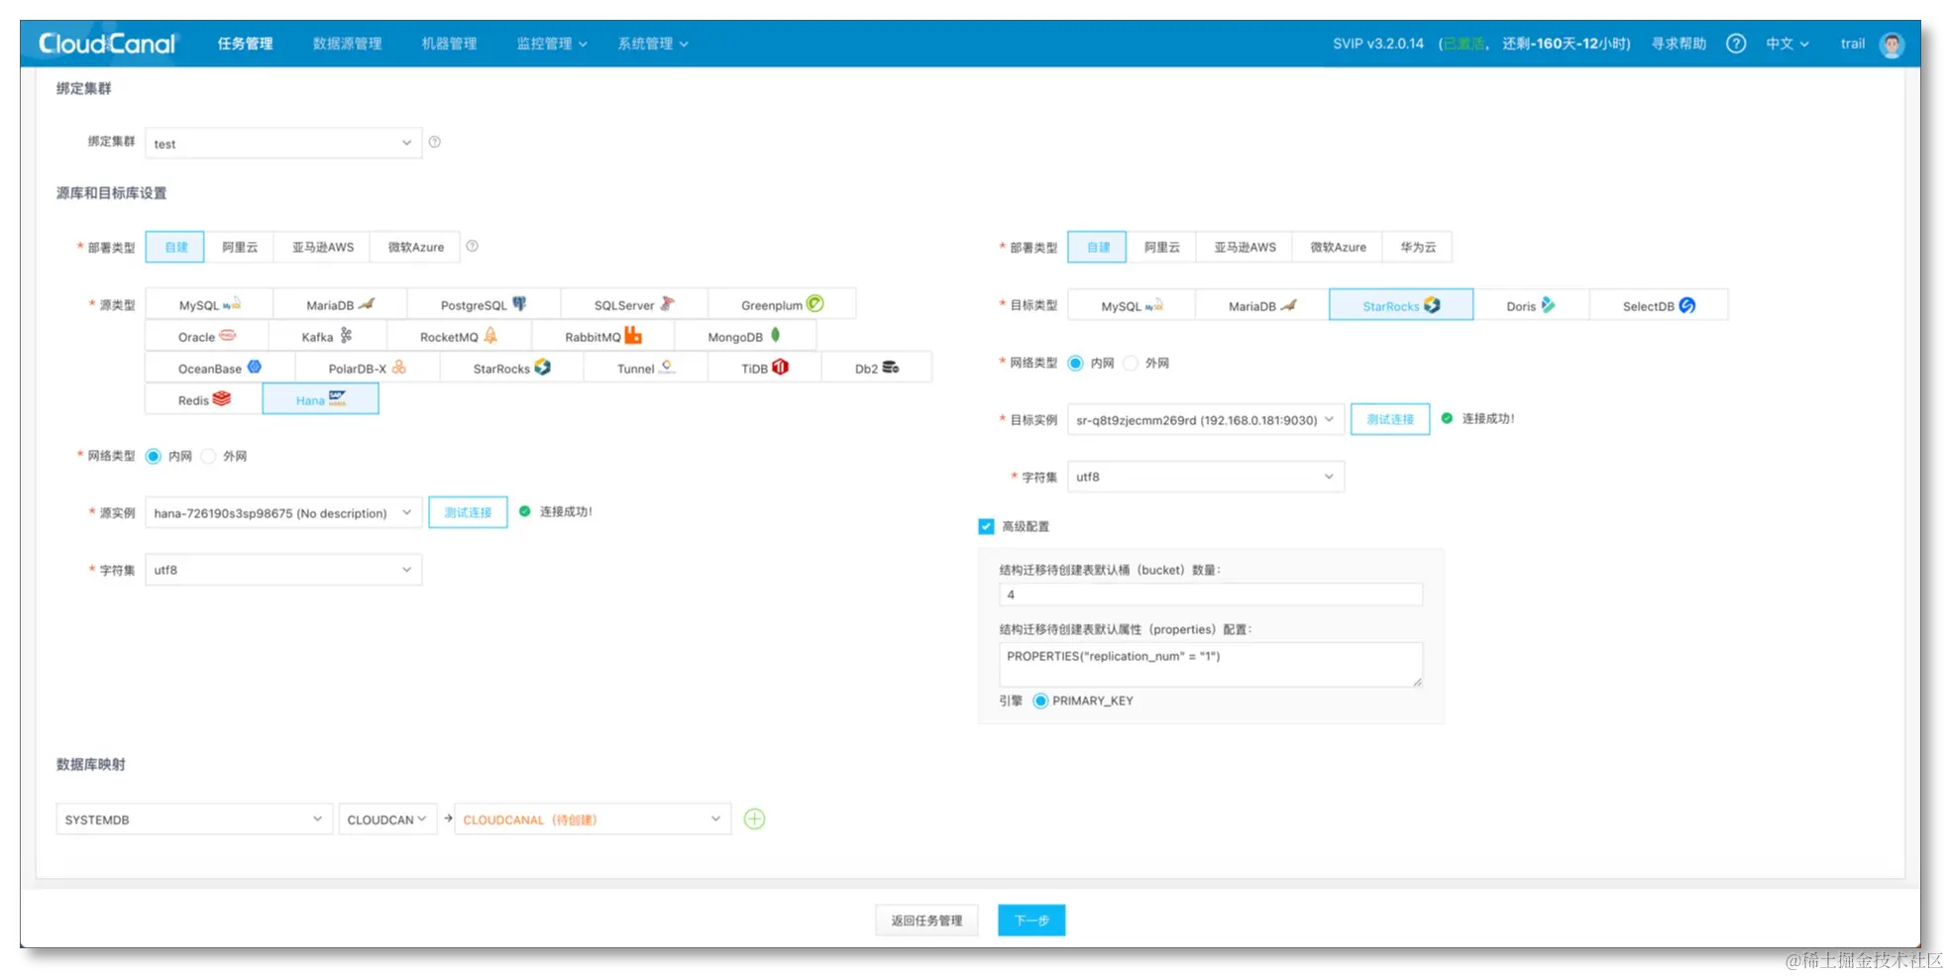Show help tooltip next to cluster dropdown
This screenshot has width=1950, height=977.
(434, 142)
